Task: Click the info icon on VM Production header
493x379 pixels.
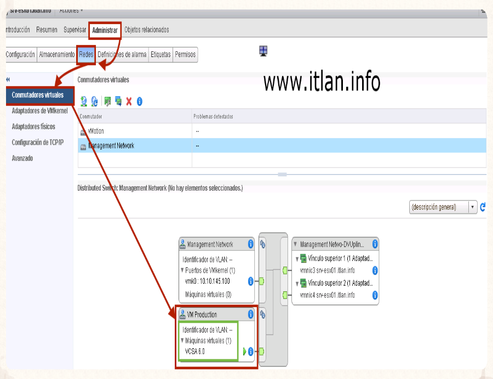Action: 250,314
